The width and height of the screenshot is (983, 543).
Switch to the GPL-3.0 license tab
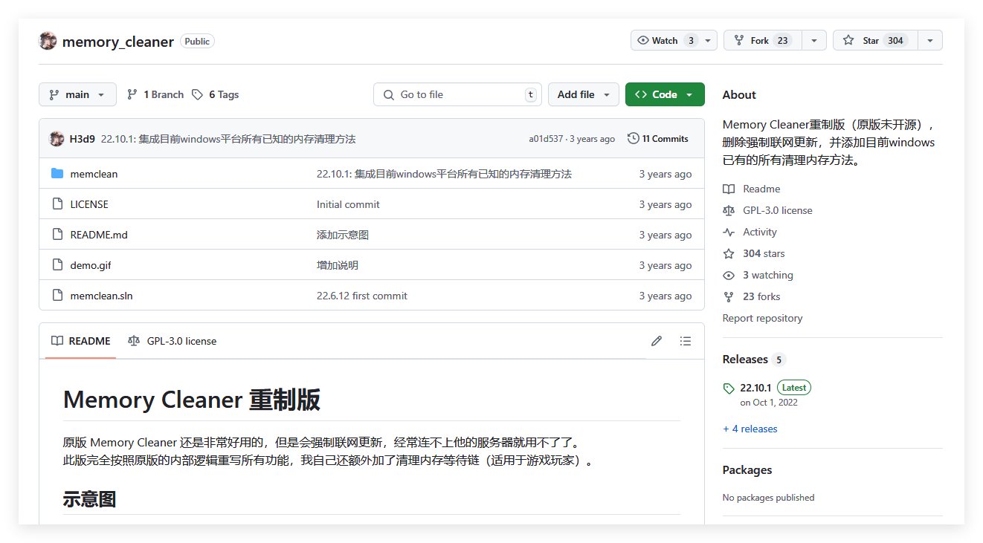pos(173,341)
